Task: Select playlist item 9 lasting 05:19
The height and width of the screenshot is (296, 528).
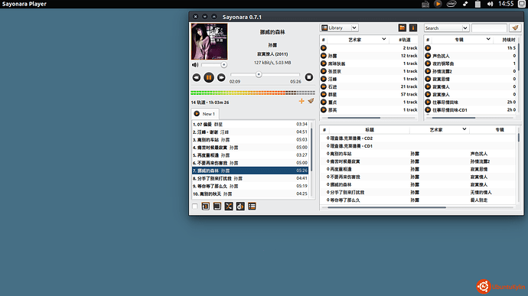Action: pyautogui.click(x=250, y=186)
